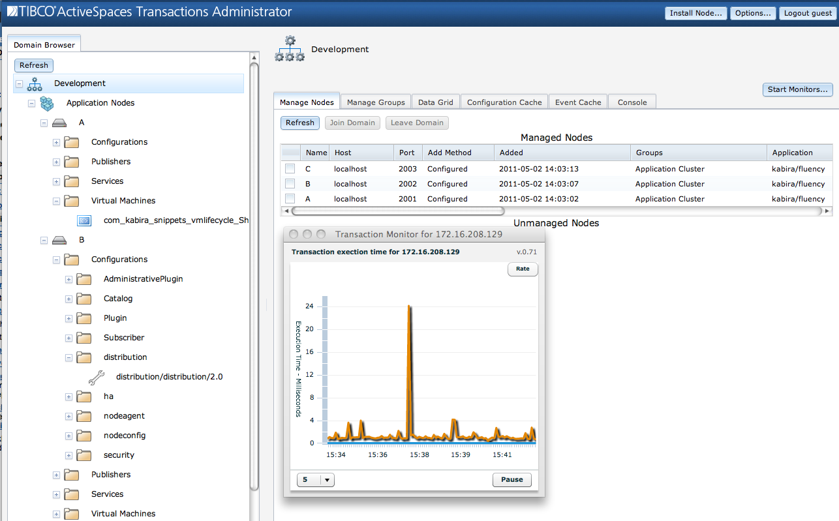Open the Catalog folder icon under node B

(x=83, y=299)
